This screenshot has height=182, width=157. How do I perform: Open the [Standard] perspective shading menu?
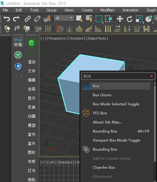[x=77, y=38]
